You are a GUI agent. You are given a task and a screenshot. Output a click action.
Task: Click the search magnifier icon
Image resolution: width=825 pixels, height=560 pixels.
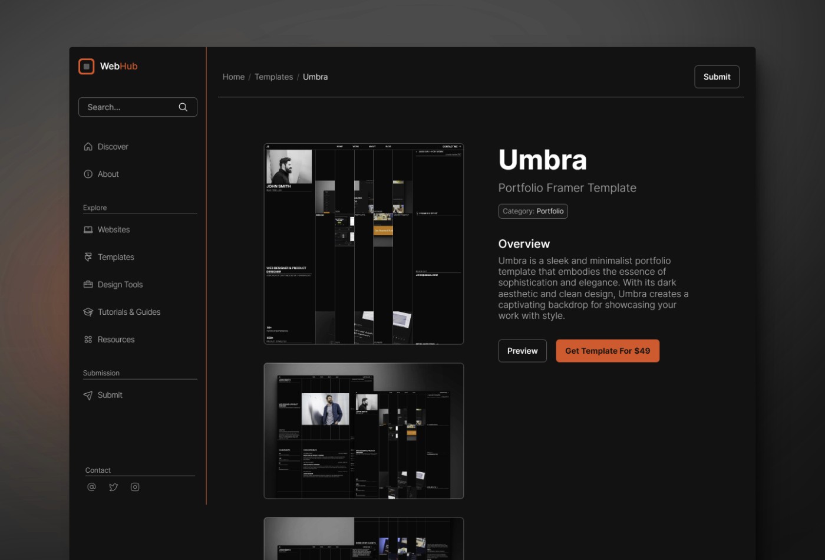[183, 107]
